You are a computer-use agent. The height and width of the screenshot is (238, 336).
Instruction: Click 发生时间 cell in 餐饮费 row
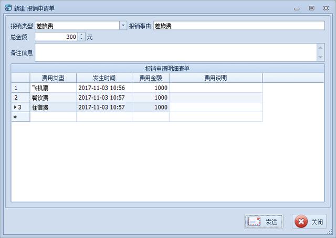coord(104,98)
